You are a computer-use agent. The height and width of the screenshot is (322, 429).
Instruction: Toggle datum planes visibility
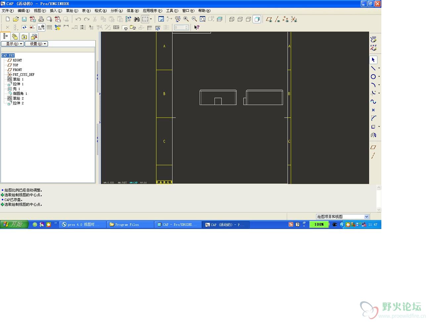(x=269, y=19)
